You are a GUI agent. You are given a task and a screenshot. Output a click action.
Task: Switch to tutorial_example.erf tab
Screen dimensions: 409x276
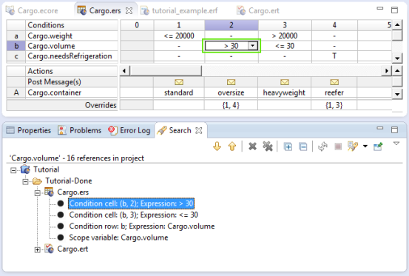(x=179, y=10)
